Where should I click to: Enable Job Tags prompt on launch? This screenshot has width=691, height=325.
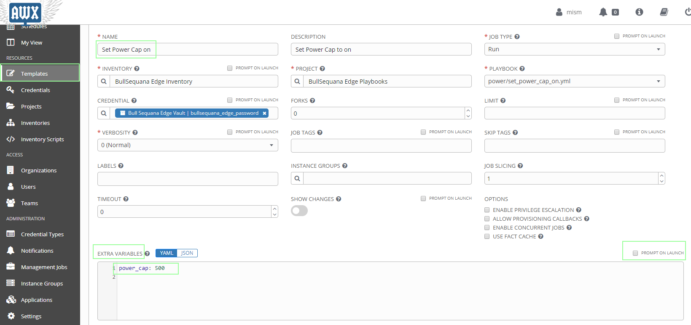coord(423,132)
